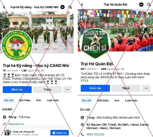Image resolution: width=153 pixels, height=137 pixels.
Task: Open three-dots menu on CAND Nhí page
Action: (67, 90)
